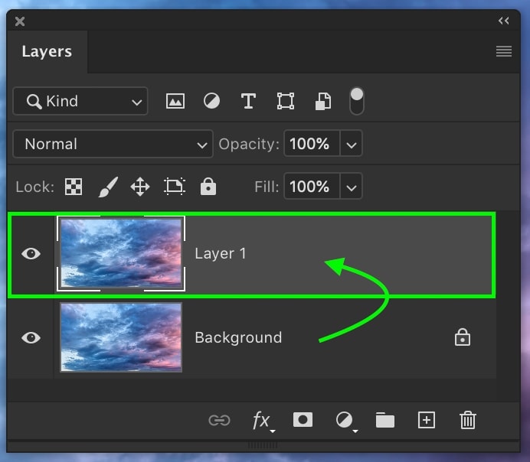Filter for adjustment layers icon
The width and height of the screenshot is (530, 462).
211,101
